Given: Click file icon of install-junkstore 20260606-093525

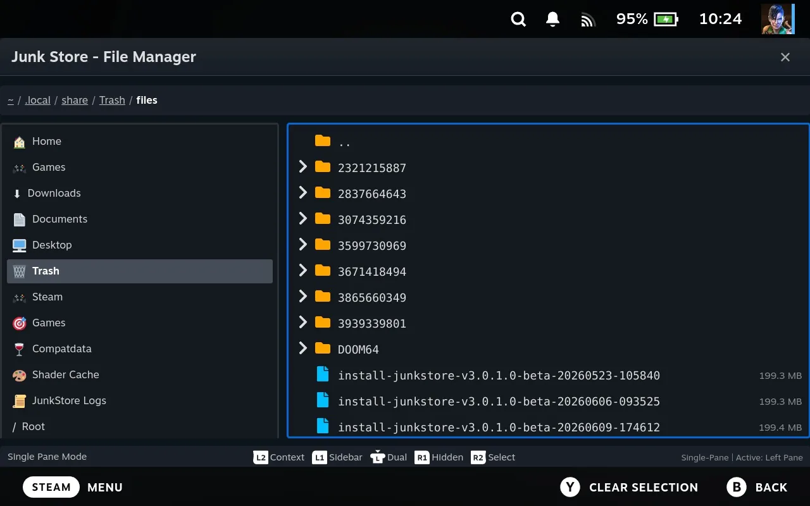Looking at the screenshot, I should [x=323, y=400].
